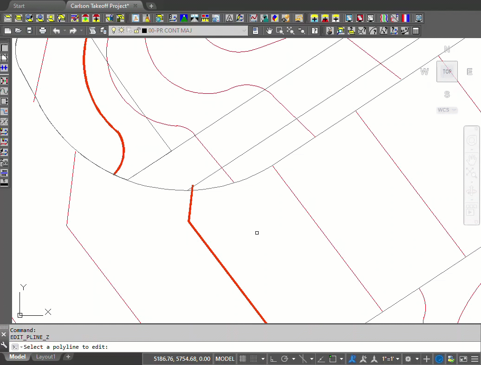This screenshot has height=365, width=481.
Task: Add a new layout with plus tab
Action: tap(68, 357)
